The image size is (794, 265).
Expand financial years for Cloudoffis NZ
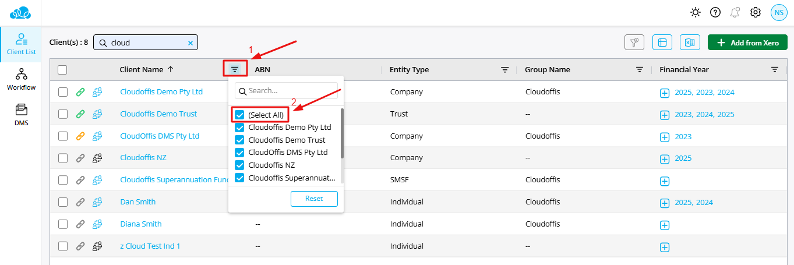665,158
